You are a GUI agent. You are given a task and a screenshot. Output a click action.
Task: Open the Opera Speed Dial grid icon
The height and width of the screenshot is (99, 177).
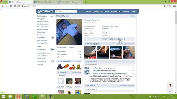click(15, 6)
